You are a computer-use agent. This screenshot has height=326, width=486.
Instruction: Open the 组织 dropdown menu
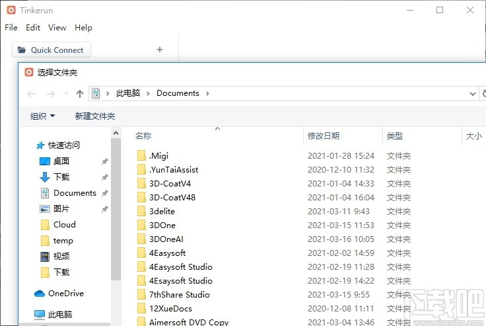pos(42,116)
